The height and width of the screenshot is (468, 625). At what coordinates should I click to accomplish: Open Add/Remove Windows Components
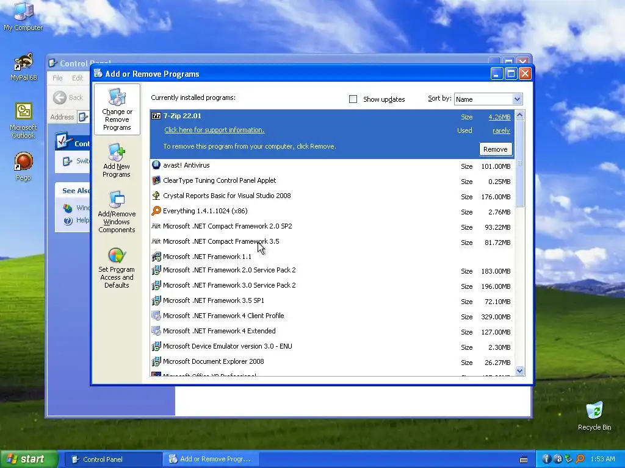(x=117, y=212)
